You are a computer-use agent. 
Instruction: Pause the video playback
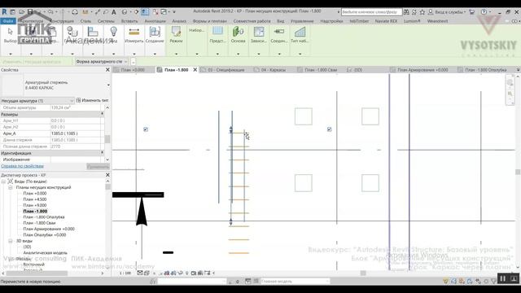[503, 278]
